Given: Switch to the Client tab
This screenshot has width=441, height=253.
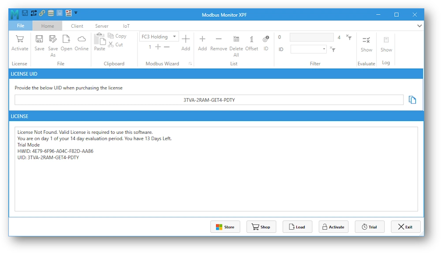Looking at the screenshot, I should click(x=77, y=26).
